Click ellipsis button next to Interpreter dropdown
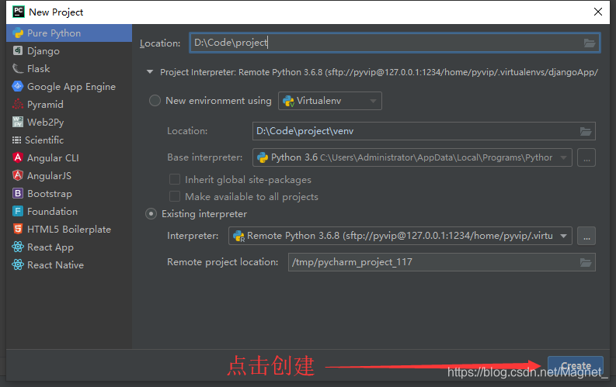 (586, 236)
